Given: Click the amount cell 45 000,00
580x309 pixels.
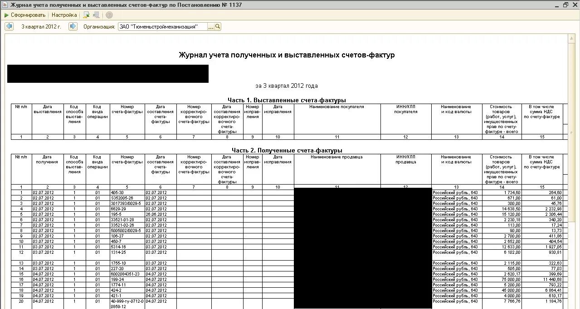Looking at the screenshot, I should (x=502, y=290).
